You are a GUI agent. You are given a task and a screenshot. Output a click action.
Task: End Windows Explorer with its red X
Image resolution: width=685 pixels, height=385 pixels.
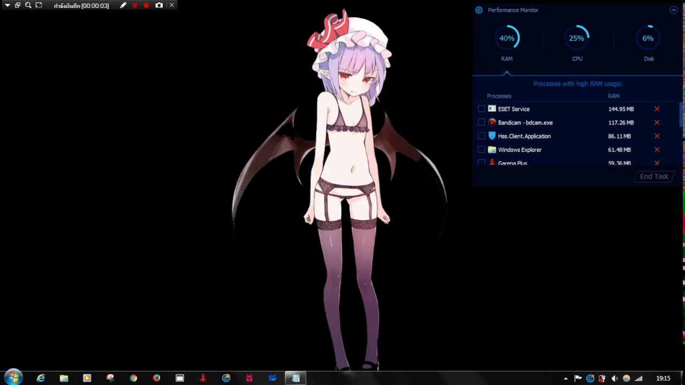(x=657, y=150)
